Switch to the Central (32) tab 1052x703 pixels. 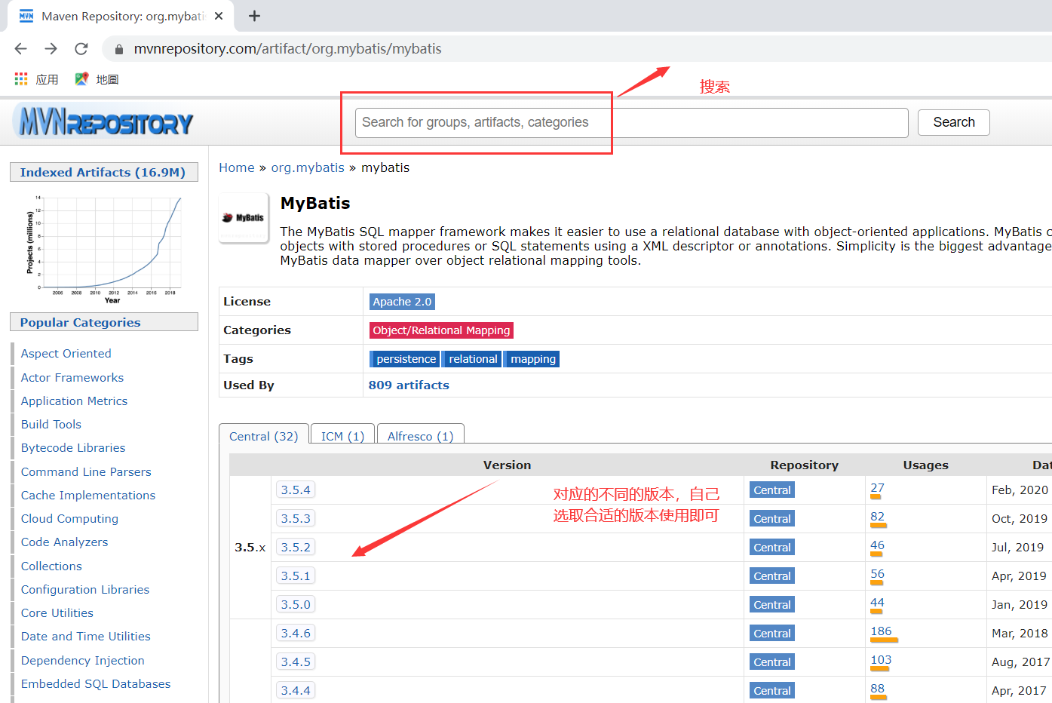coord(263,436)
